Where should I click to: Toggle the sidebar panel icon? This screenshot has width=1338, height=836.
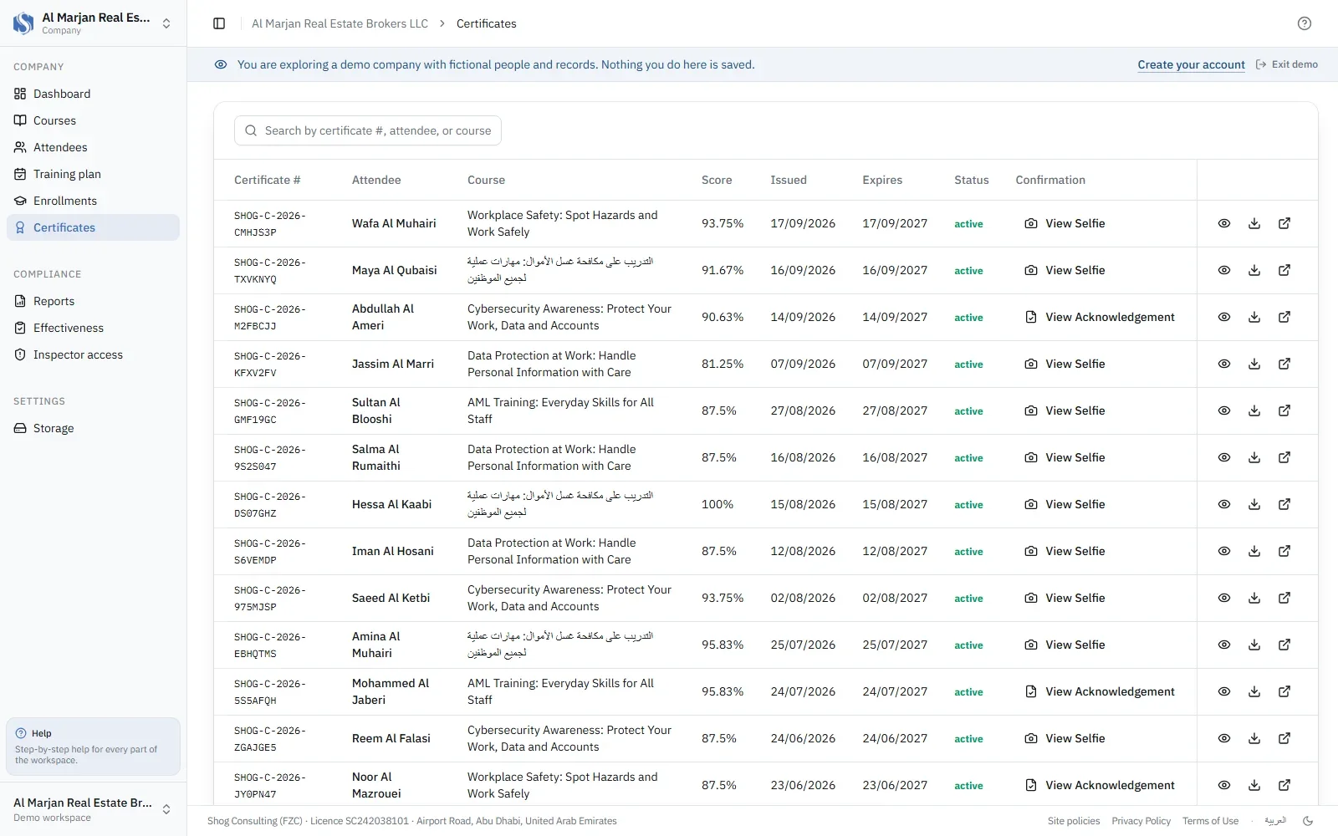(x=219, y=23)
